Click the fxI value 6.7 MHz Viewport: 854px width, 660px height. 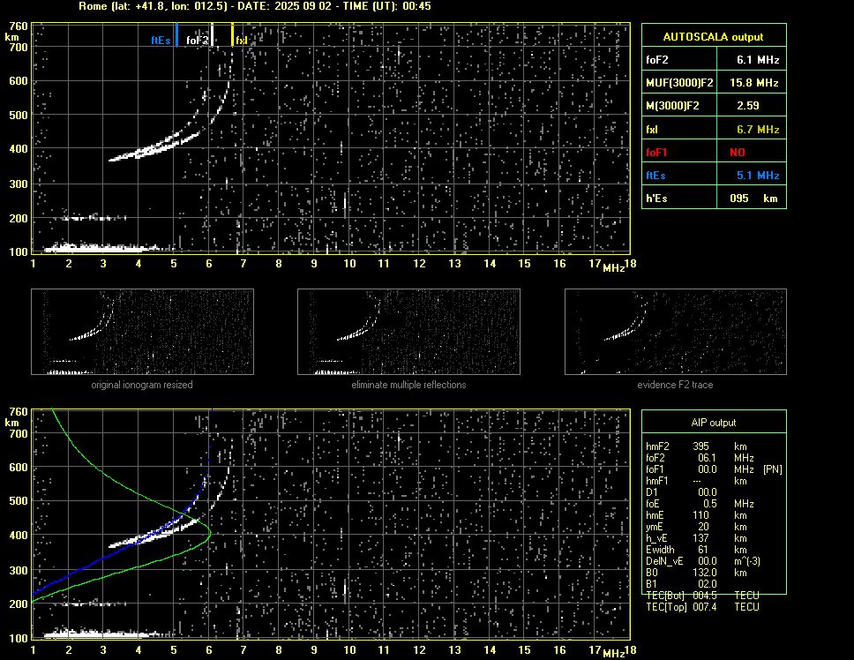pyautogui.click(x=758, y=130)
